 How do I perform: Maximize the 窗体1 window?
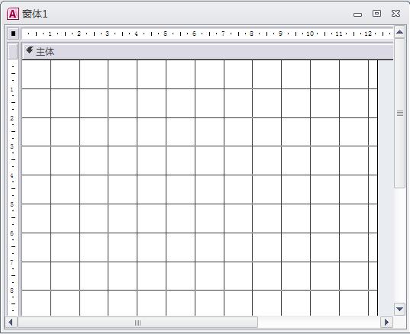coord(377,13)
